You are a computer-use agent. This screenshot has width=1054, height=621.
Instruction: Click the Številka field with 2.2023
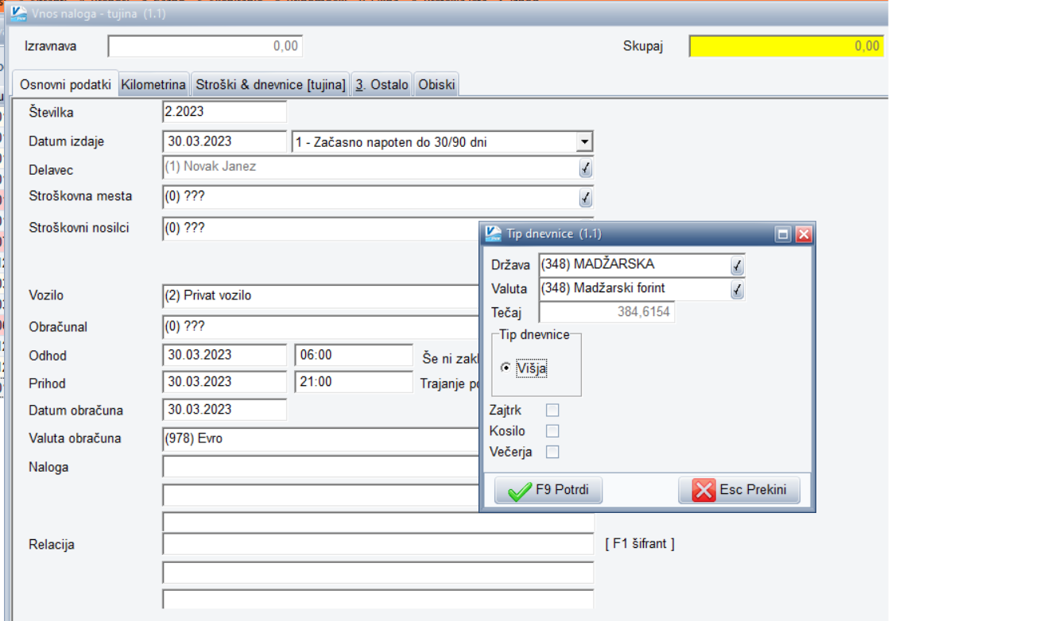click(224, 112)
